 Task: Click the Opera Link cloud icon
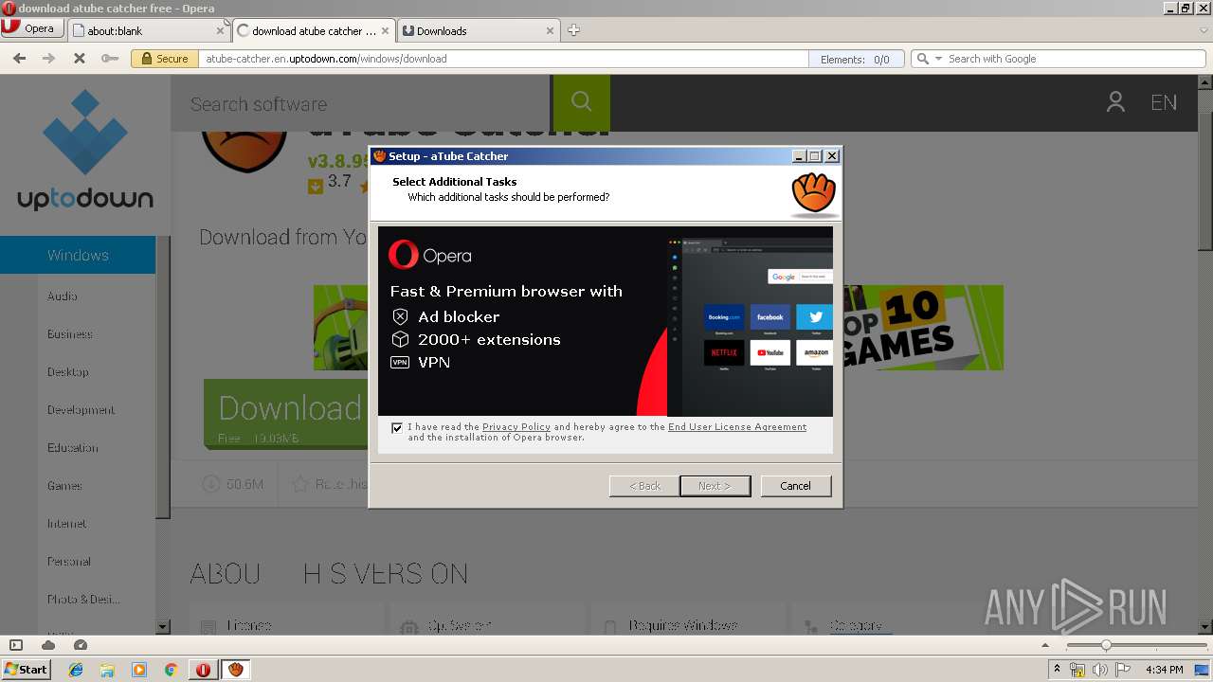48,645
